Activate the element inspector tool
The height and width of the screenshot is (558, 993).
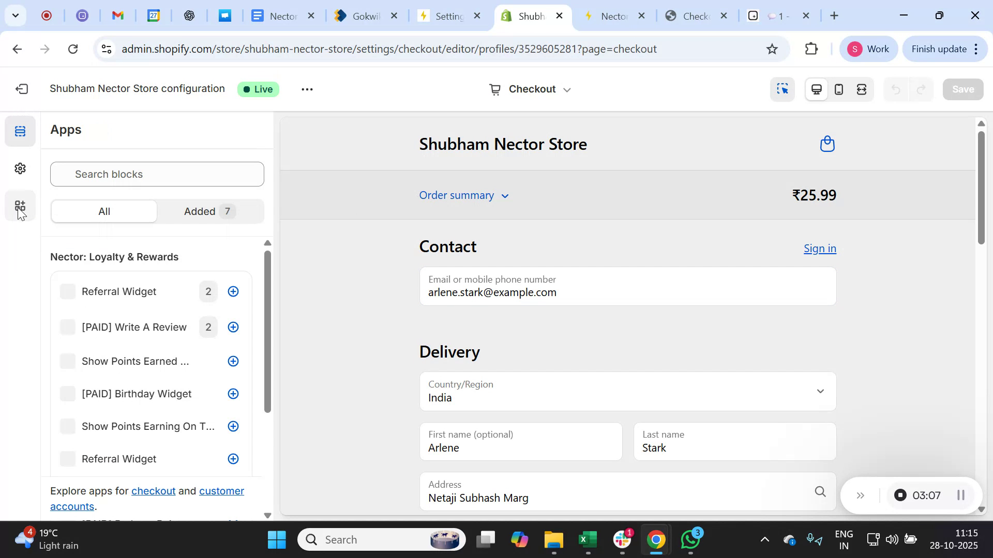(x=783, y=89)
